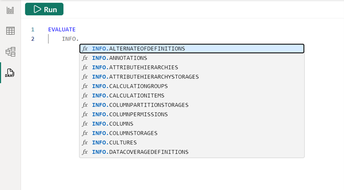Pick INFO.CALCULATIONITEMS suggestion
Viewport: 344px width, 190px height.
click(192, 96)
